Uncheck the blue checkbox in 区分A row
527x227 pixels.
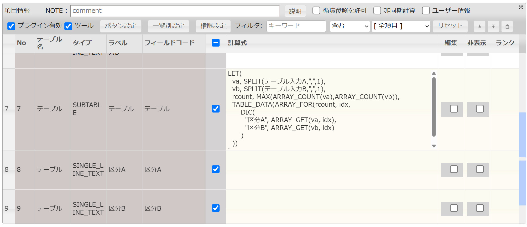(216, 169)
